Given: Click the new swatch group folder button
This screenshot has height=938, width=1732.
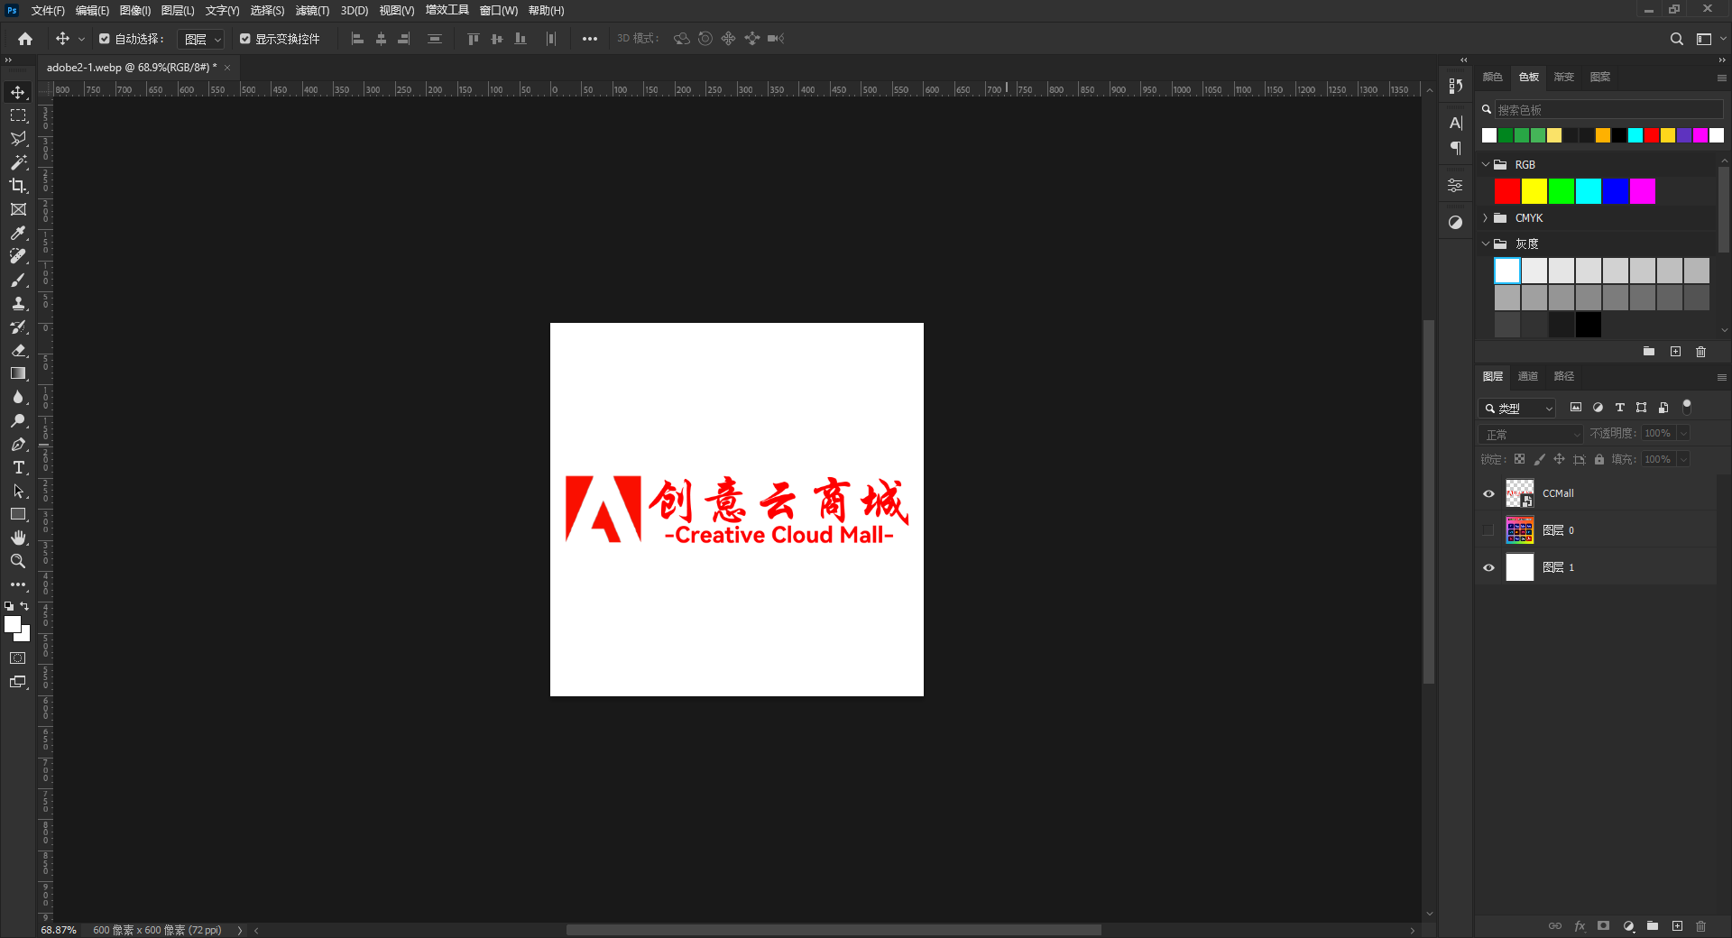Looking at the screenshot, I should pos(1649,352).
